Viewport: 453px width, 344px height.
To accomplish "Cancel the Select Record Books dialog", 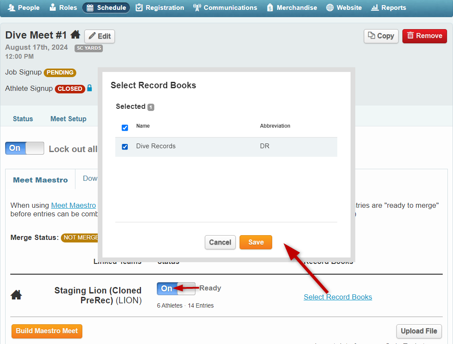I will [x=220, y=242].
